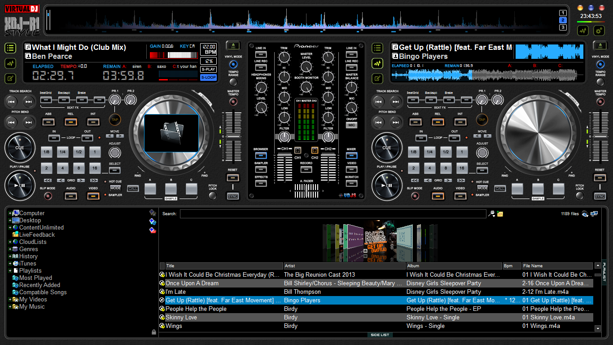Open left deck tag editor icon
This screenshot has width=613, height=345.
pos(10,79)
